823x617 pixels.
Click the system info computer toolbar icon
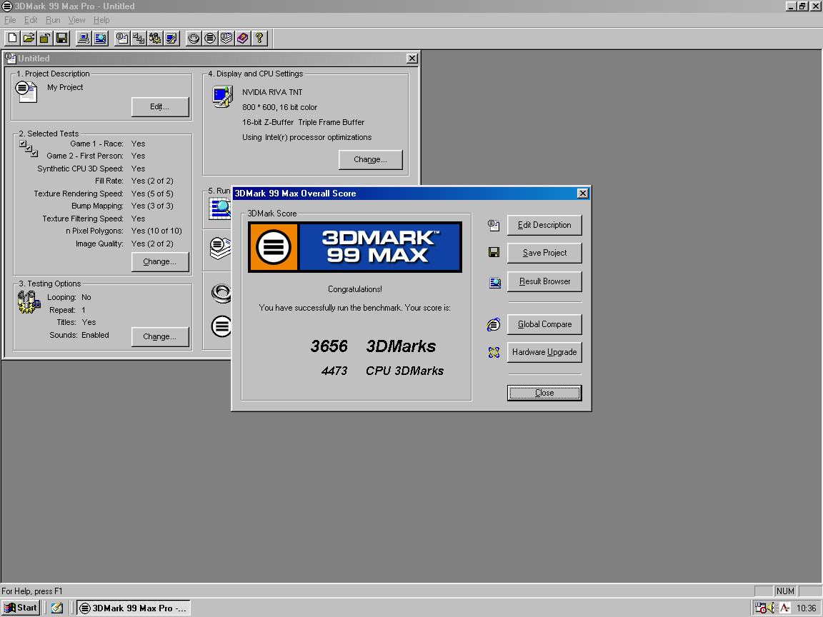[x=83, y=38]
